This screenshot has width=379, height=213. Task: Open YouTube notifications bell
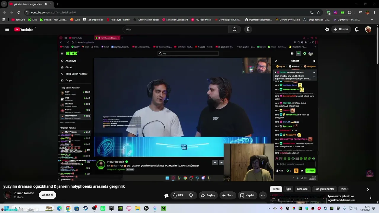(x=357, y=29)
